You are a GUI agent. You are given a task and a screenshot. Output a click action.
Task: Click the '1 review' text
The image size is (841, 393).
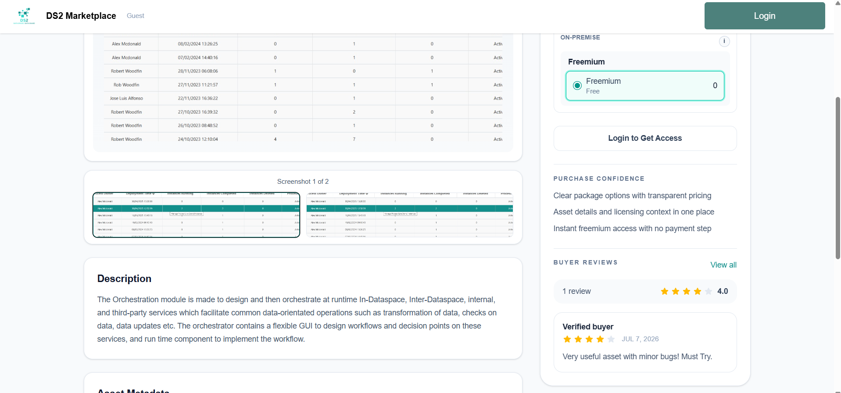576,291
